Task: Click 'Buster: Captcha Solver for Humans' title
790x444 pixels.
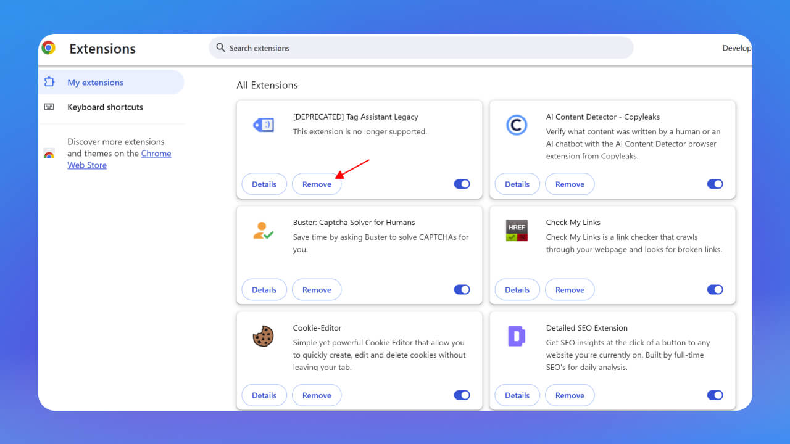Action: [354, 222]
